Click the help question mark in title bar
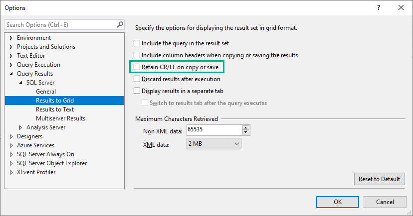The image size is (413, 216). pyautogui.click(x=379, y=7)
